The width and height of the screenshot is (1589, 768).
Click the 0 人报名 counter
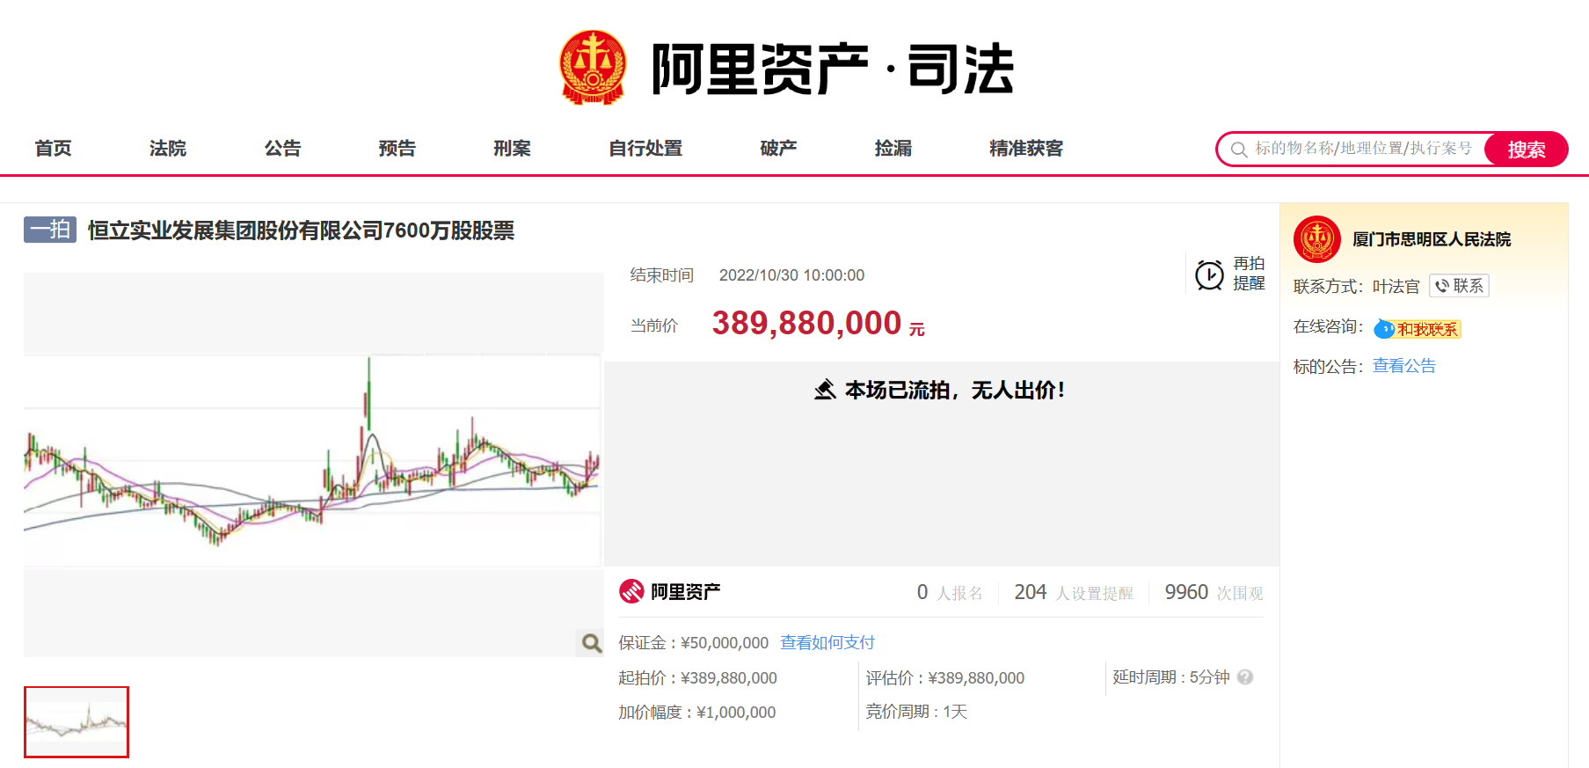950,593
